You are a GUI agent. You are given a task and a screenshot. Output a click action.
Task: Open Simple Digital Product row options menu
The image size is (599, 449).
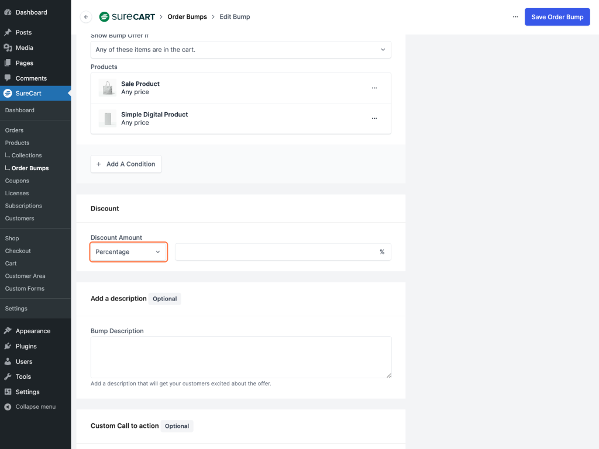tap(374, 119)
